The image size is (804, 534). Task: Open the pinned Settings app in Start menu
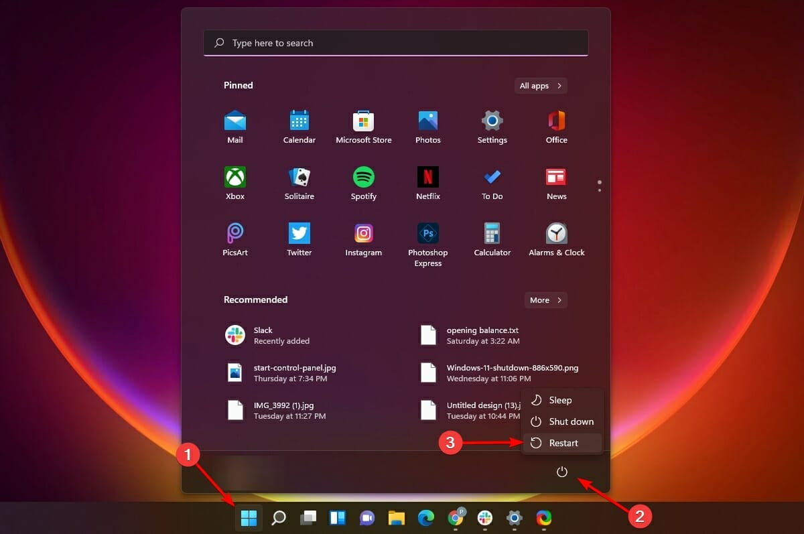click(x=492, y=127)
